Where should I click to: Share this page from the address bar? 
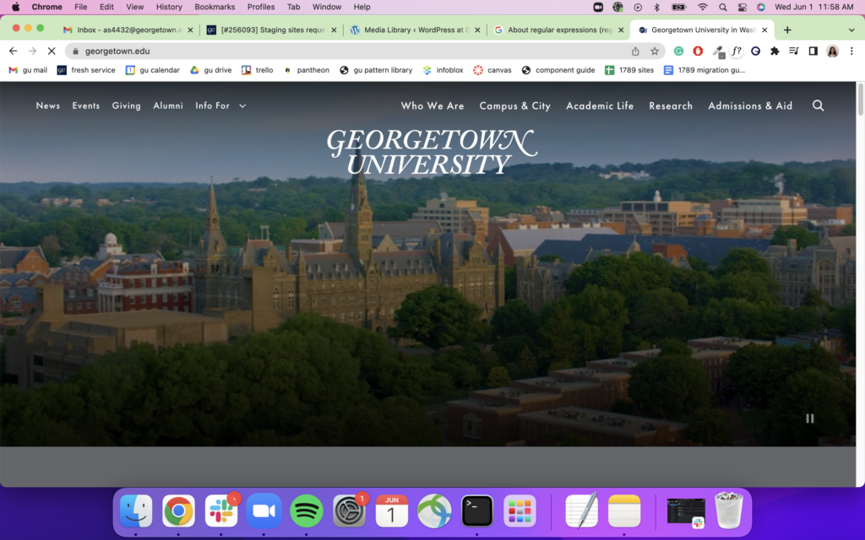(635, 51)
